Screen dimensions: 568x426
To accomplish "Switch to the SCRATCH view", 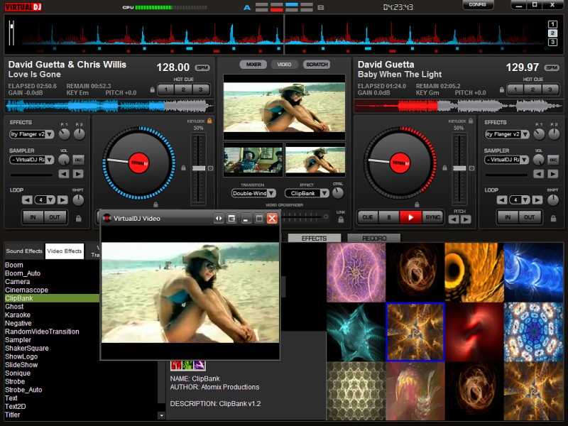I will tap(315, 64).
